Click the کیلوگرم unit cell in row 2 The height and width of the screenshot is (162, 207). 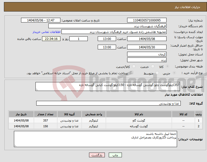(x=94, y=126)
